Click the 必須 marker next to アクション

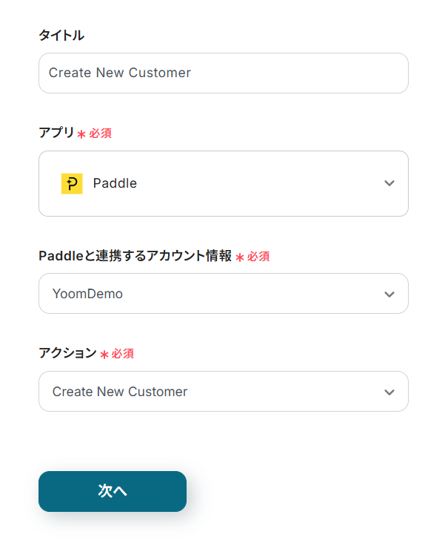(123, 354)
